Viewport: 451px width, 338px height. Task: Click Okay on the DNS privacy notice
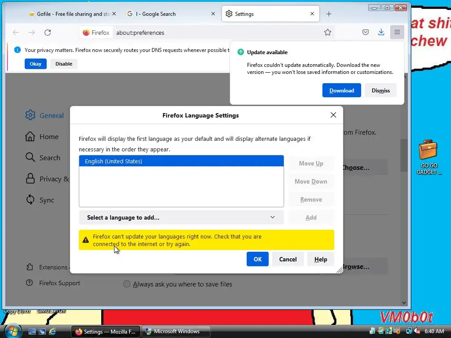point(35,64)
